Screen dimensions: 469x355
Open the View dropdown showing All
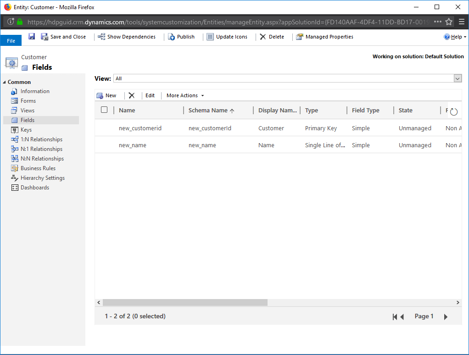(x=457, y=78)
